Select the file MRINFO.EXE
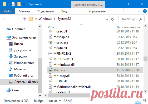Image resolution: width=148 pixels, height=104 pixels. click(x=62, y=54)
